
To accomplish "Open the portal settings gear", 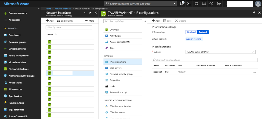I will tap(196, 4).
